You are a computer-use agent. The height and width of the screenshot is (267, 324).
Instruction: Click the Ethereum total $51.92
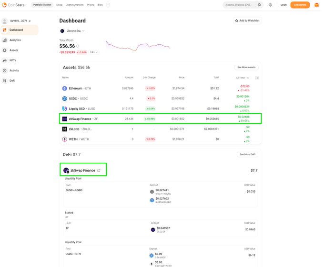(214, 89)
